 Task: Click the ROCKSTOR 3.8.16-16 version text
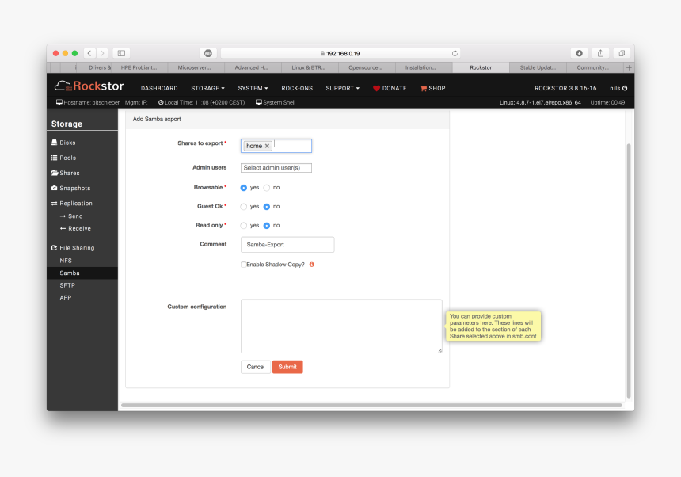565,88
